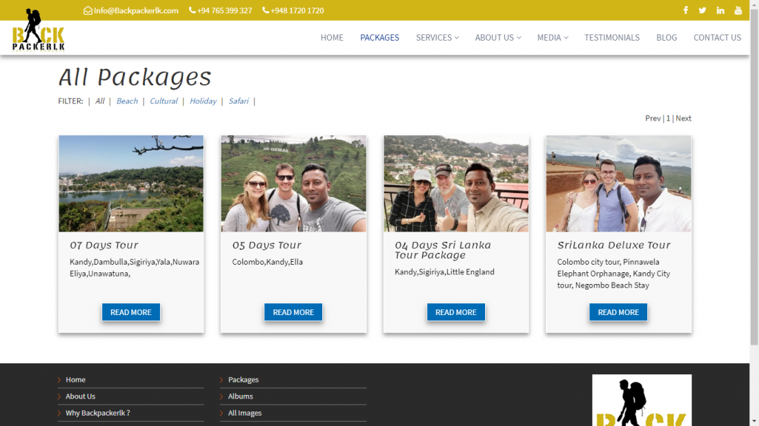The image size is (759, 426).
Task: Open the Facebook social icon
Action: [x=685, y=10]
